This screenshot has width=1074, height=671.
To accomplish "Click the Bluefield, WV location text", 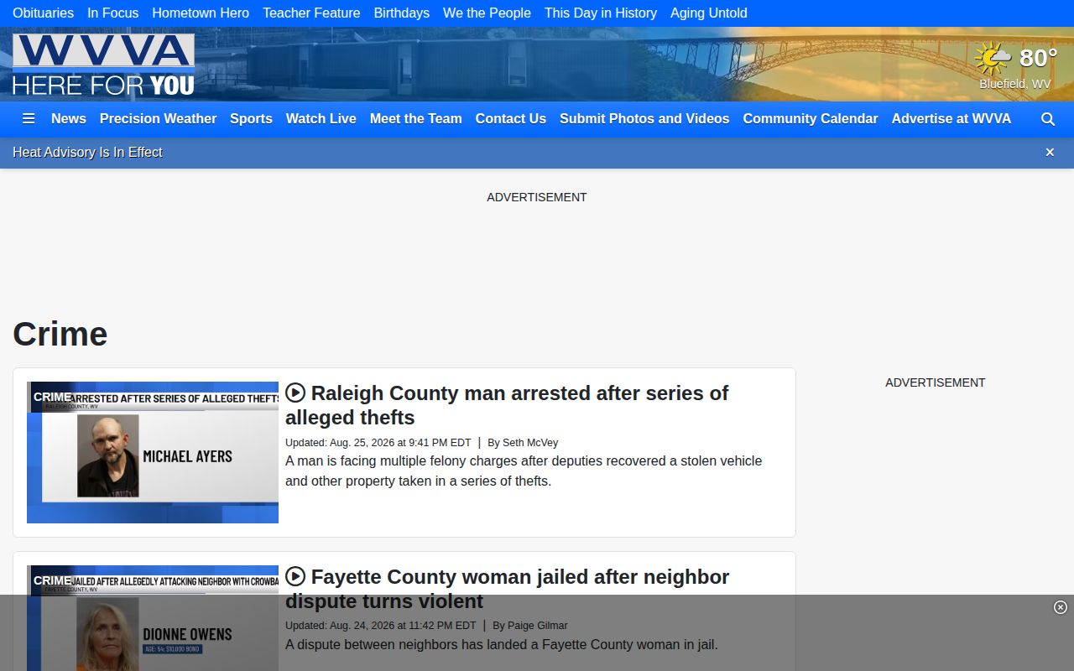I will tap(1015, 84).
